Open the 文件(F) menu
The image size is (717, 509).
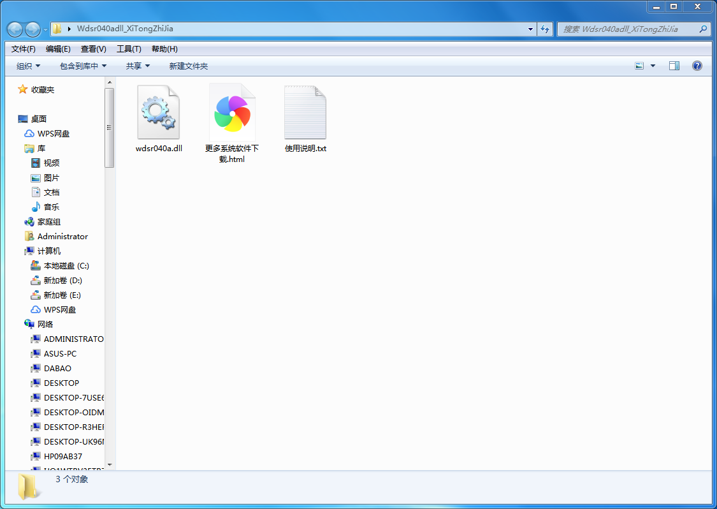[x=24, y=49]
